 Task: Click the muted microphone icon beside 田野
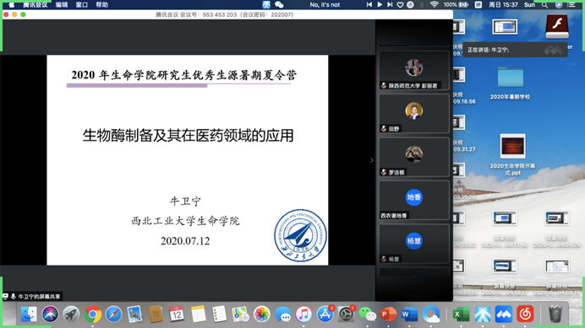point(384,129)
